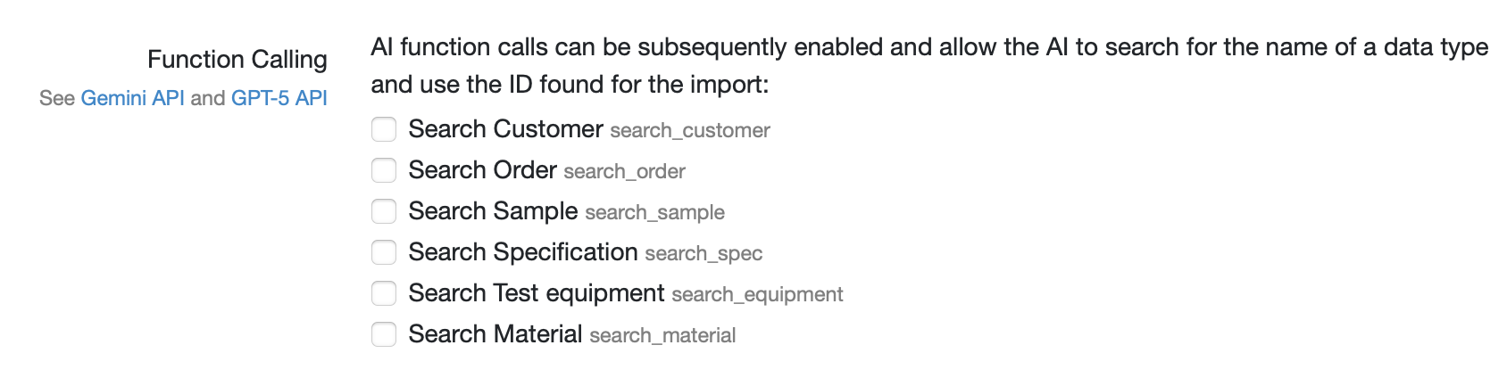Check the Search Sample box
The image size is (1507, 378).
coord(384,211)
